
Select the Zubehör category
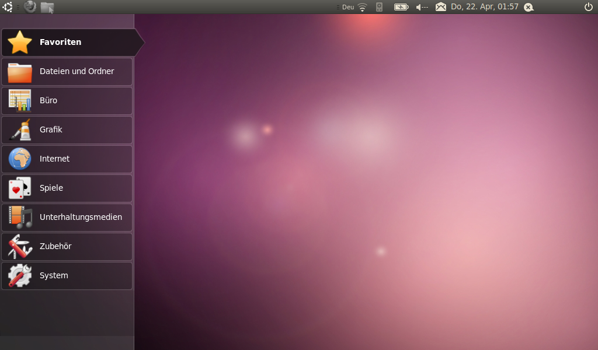pos(67,247)
